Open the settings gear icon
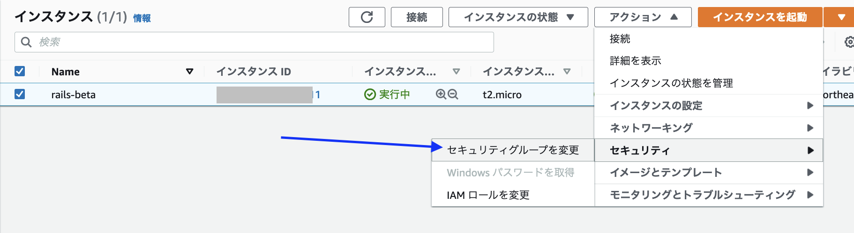 click(x=849, y=42)
